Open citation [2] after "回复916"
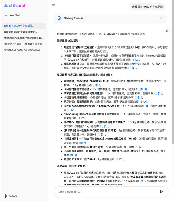Viewport: 174px width, 201px height. coord(102,135)
